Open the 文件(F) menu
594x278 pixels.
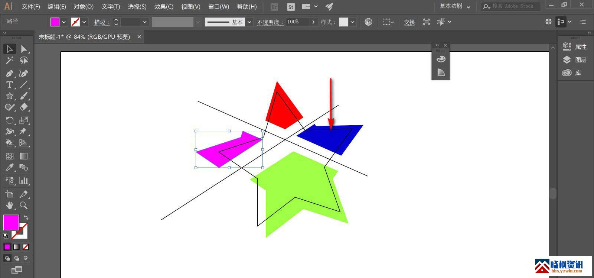[x=31, y=7]
